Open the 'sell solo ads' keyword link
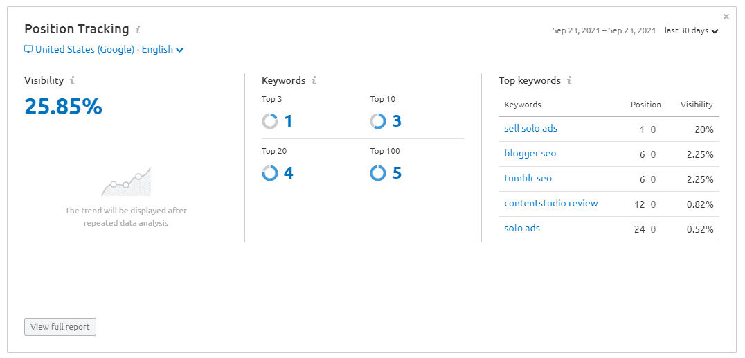This screenshot has width=745, height=358. coord(530,128)
